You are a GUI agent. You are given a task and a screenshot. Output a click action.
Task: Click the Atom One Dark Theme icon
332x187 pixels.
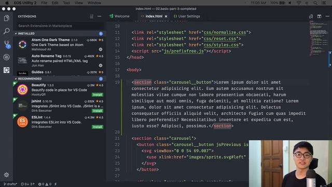click(22, 45)
